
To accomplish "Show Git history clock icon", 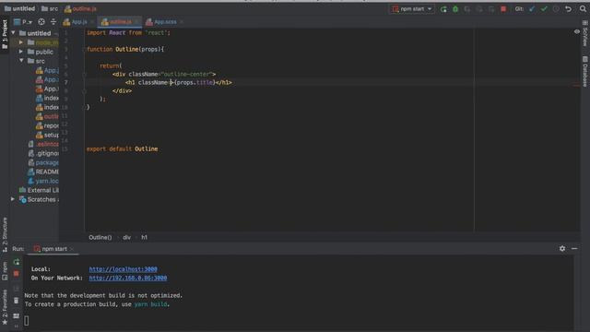I will (x=556, y=9).
